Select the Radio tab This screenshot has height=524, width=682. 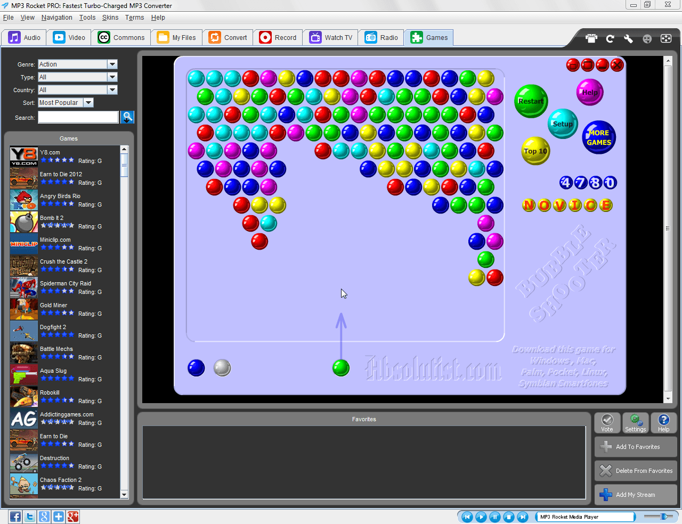point(381,38)
